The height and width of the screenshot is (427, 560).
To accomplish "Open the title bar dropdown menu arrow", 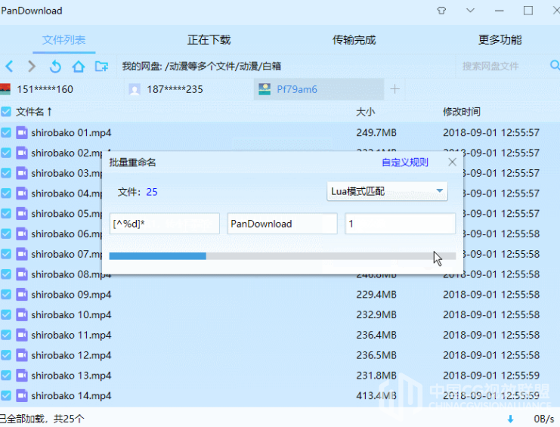I will click(x=470, y=11).
